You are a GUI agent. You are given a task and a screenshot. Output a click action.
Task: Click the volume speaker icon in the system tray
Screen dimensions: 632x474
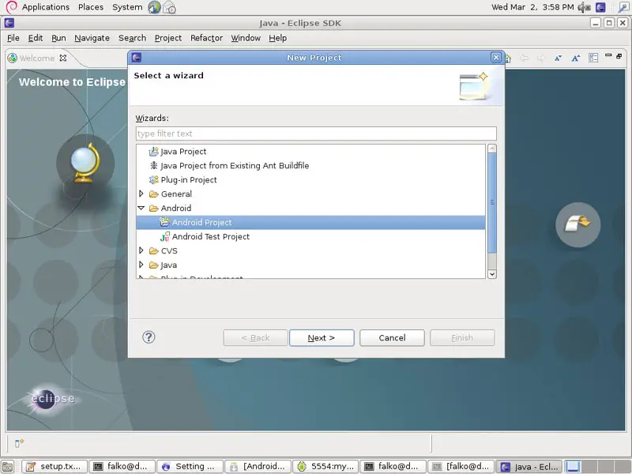click(x=584, y=7)
